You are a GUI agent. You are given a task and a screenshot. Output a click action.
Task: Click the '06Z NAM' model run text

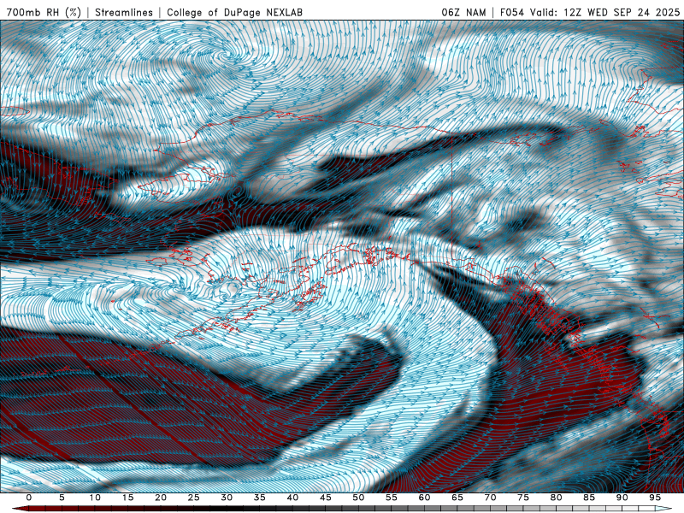point(463,12)
